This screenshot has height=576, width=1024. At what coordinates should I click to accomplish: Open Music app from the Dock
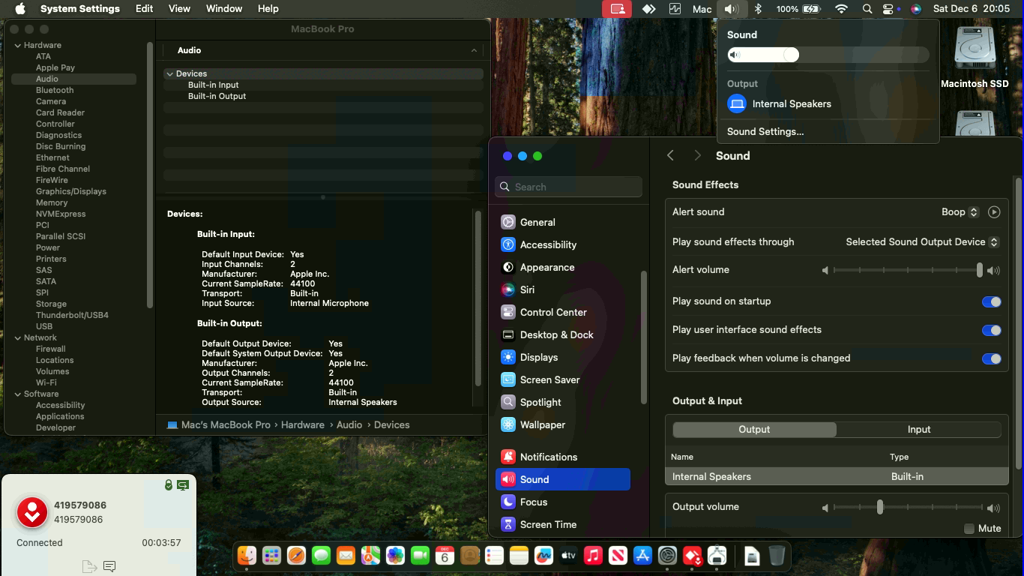[593, 556]
